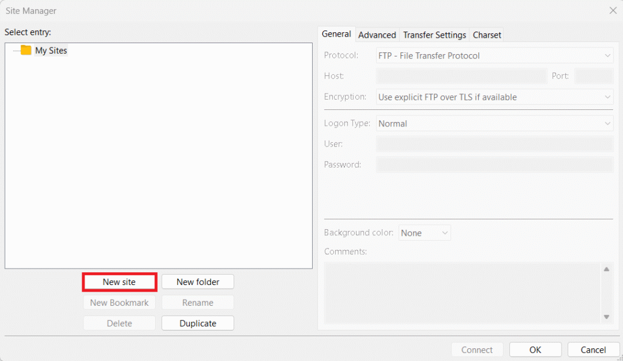Select the My Sites entry in the tree
This screenshot has height=361, width=623.
coord(50,50)
